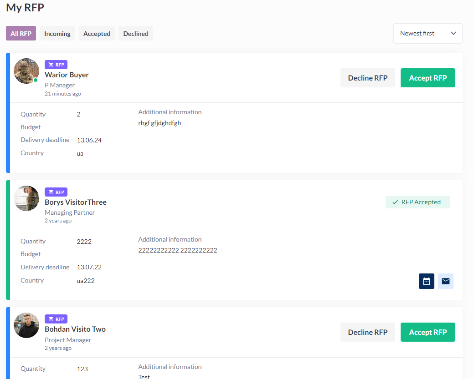474x379 pixels.
Task: Open Borys VisitorThree's profile photo
Action: click(x=26, y=198)
